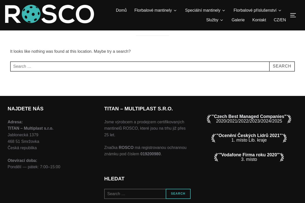
Task: Expand the Speciální mantinely dropdown
Action: pyautogui.click(x=205, y=10)
